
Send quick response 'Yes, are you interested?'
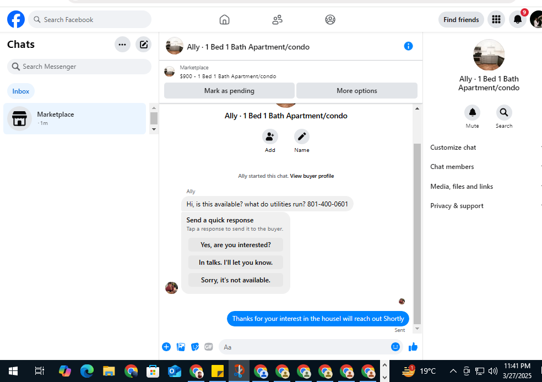(236, 245)
